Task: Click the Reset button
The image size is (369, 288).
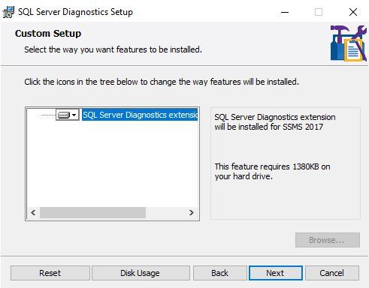Action: pyautogui.click(x=50, y=273)
